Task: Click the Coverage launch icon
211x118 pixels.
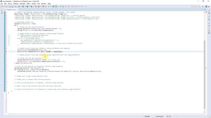Action: tap(27, 7)
